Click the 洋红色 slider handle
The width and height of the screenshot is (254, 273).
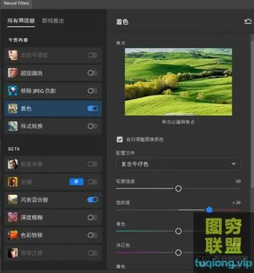(178, 252)
